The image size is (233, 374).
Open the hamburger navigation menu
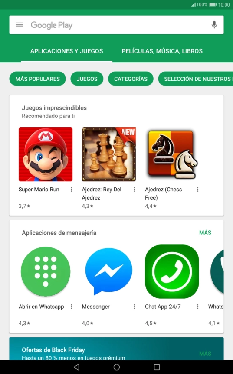(x=19, y=25)
